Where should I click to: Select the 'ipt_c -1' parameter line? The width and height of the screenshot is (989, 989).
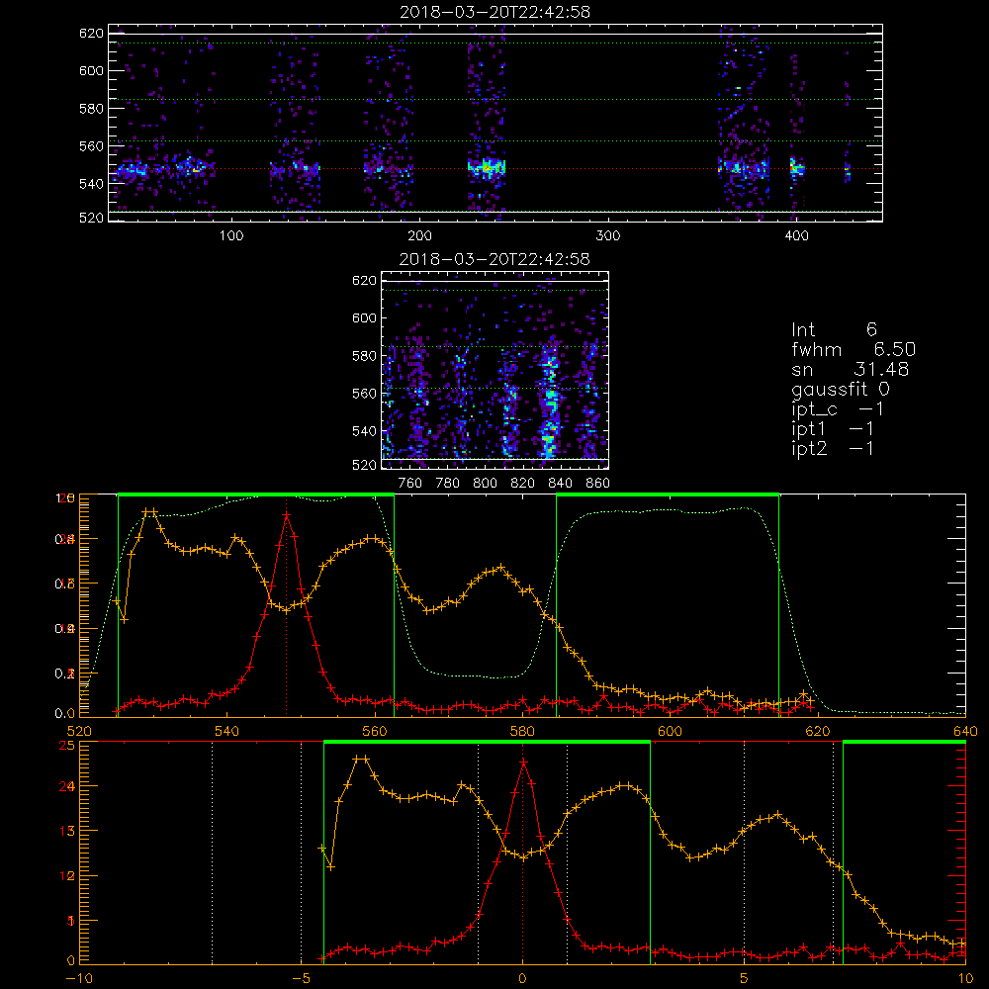point(838,409)
